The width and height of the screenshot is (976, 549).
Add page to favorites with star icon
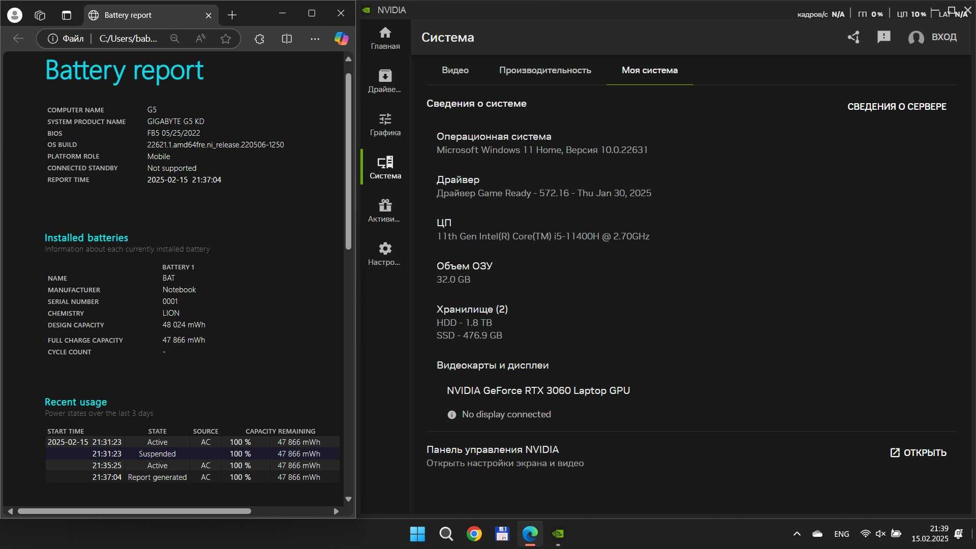226,39
